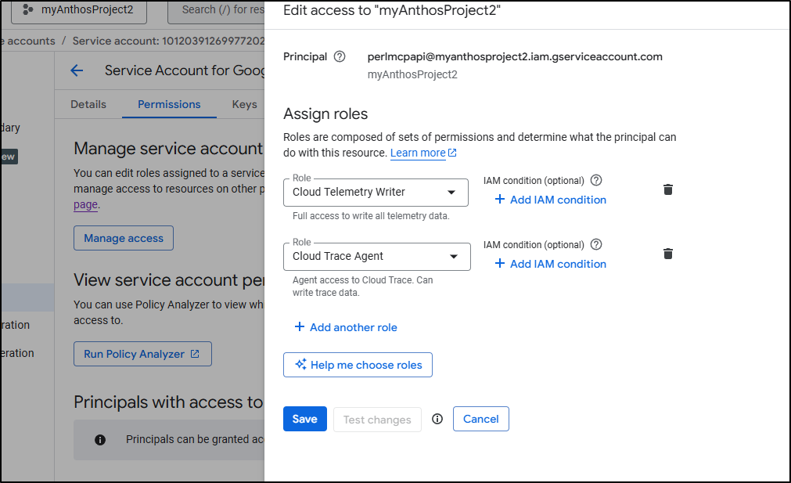
Task: Click Help me choose roles
Action: tap(358, 365)
